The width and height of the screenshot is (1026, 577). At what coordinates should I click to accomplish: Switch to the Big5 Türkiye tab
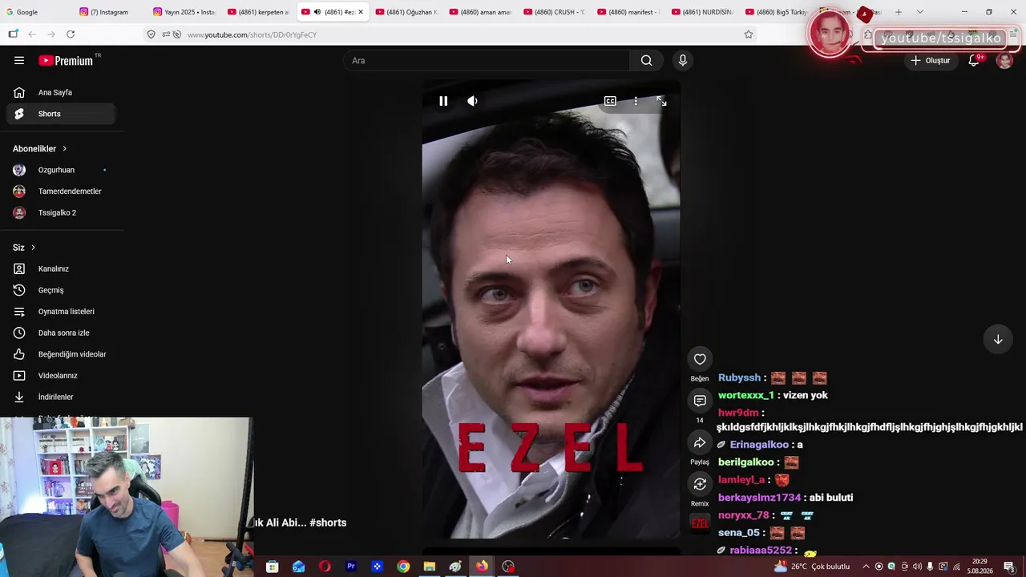pos(775,12)
